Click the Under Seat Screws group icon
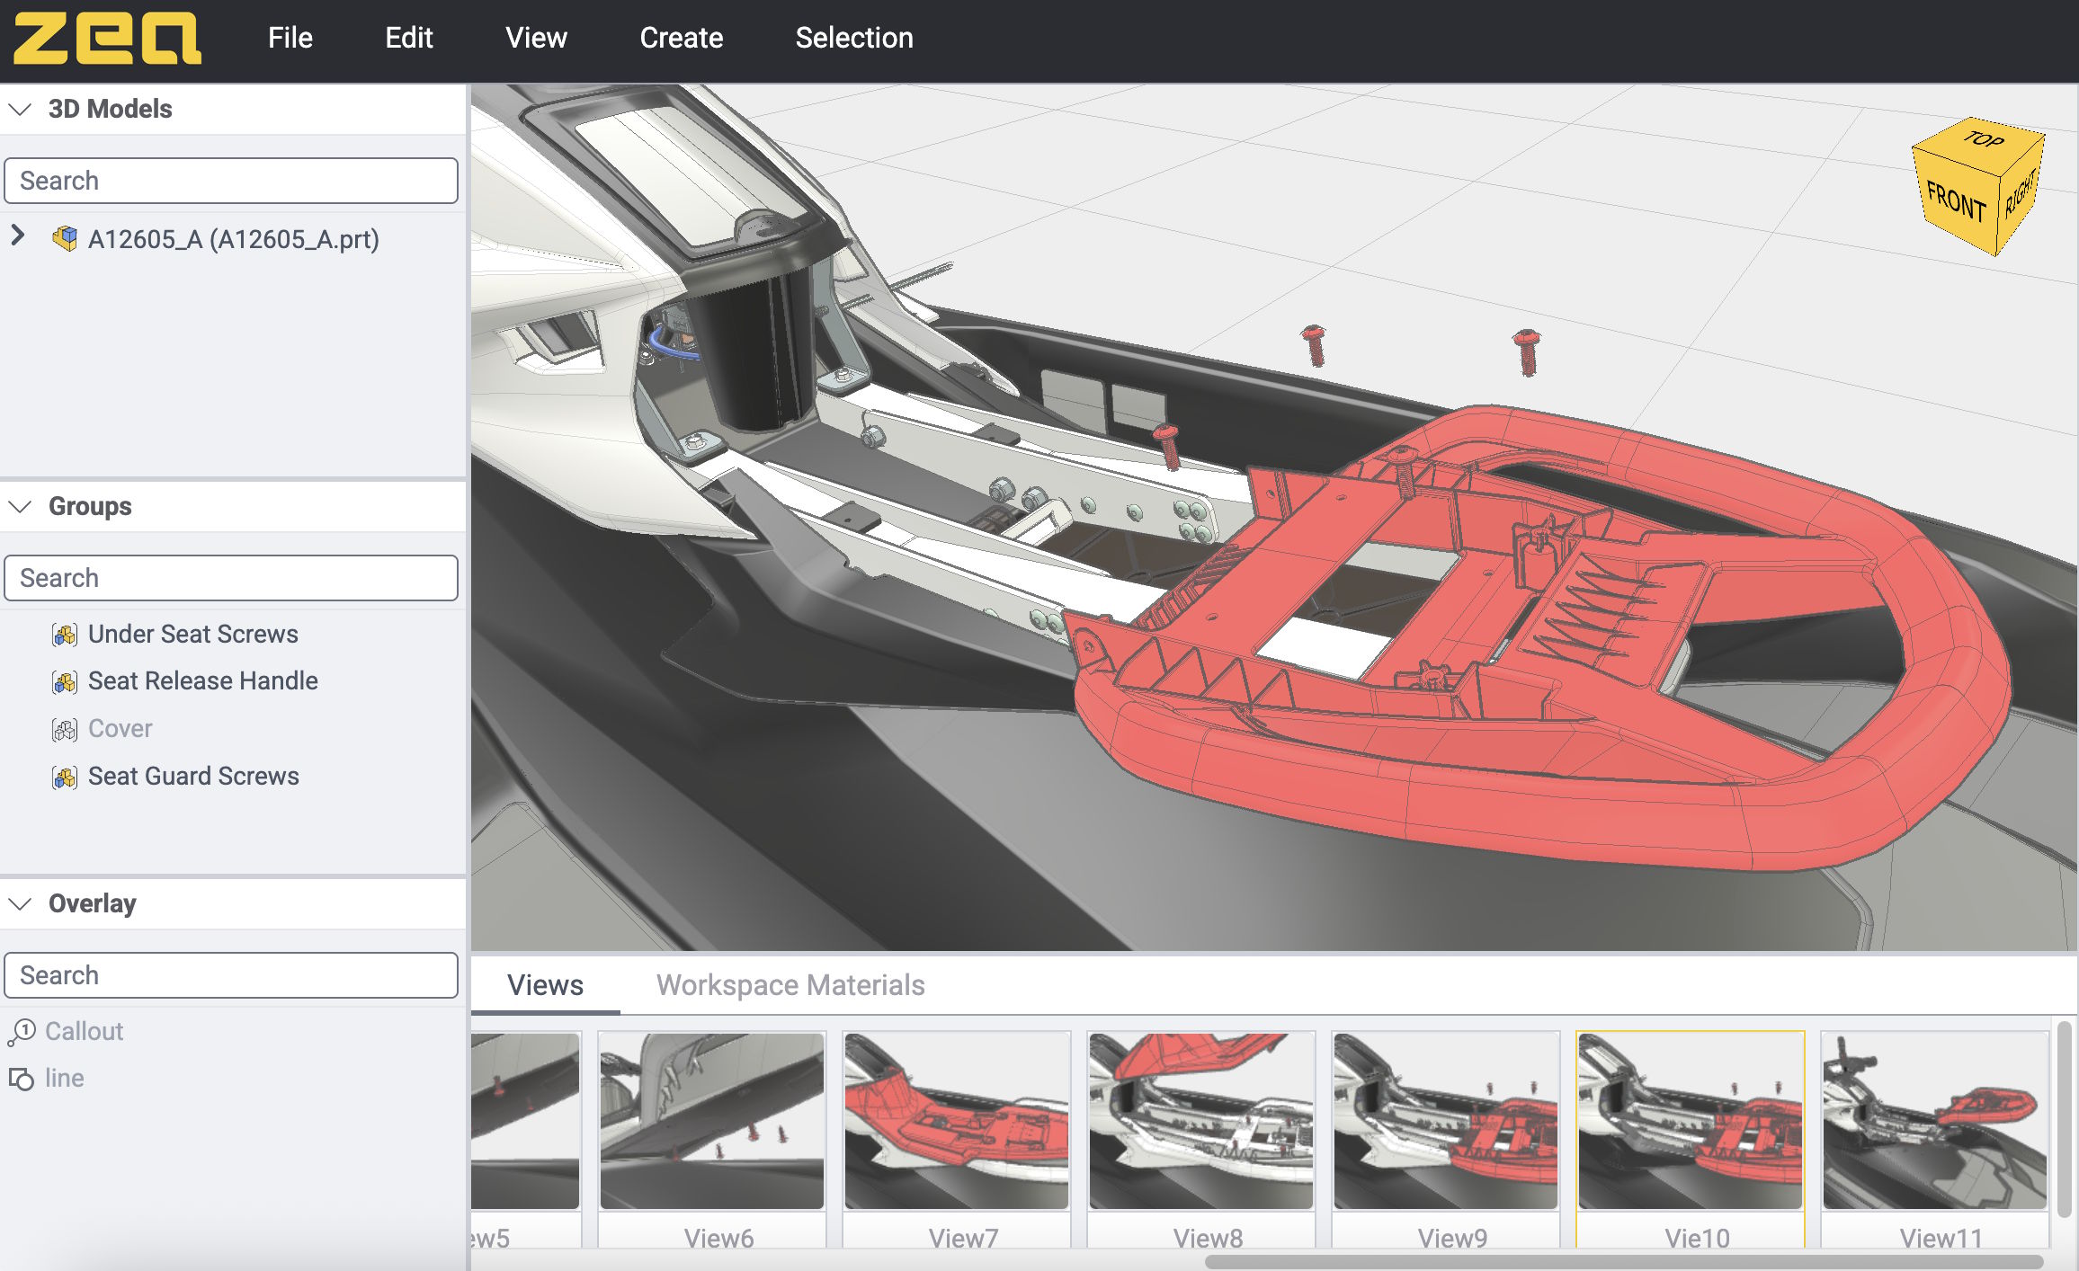This screenshot has height=1271, width=2079. point(65,635)
